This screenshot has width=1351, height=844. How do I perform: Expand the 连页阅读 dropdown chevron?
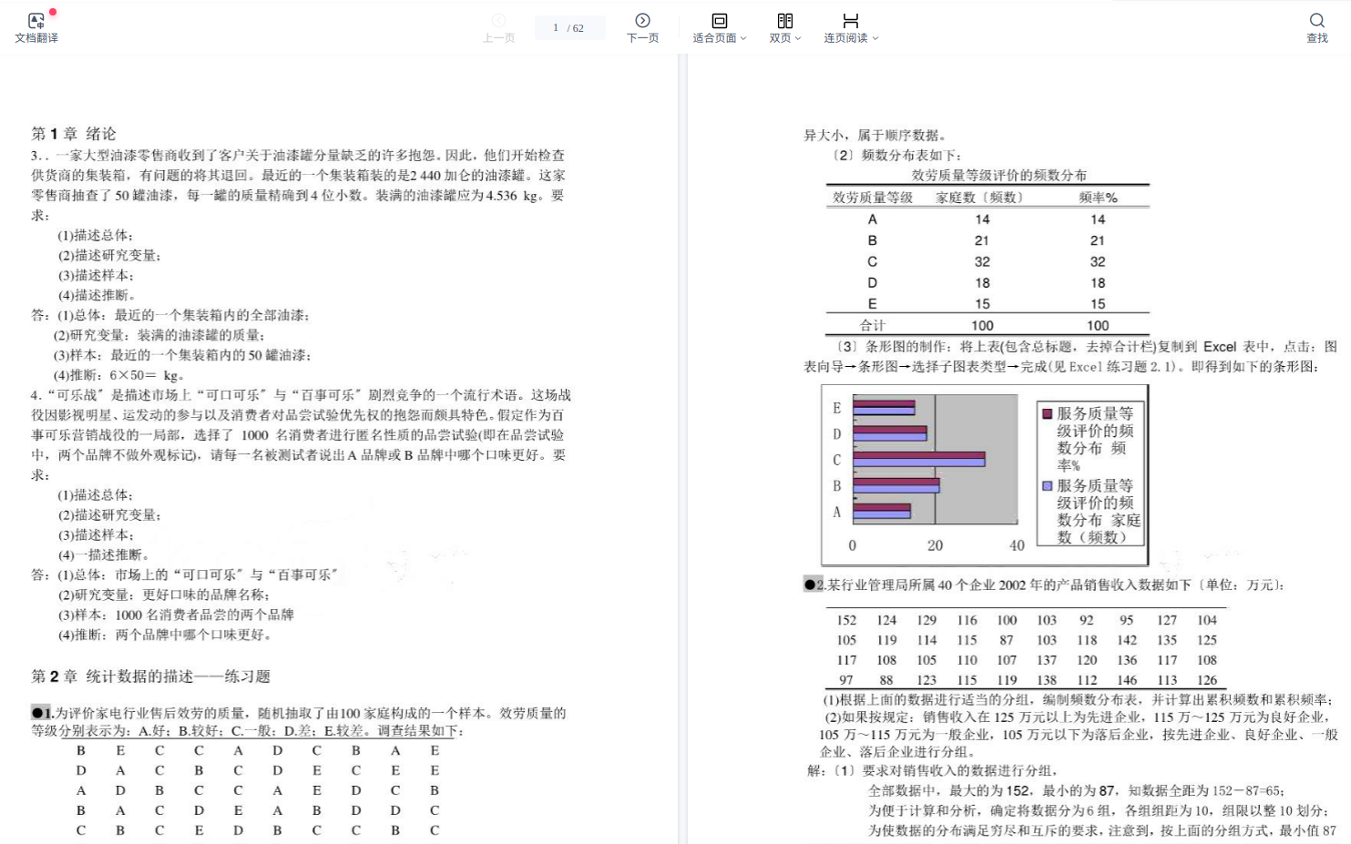pos(875,38)
